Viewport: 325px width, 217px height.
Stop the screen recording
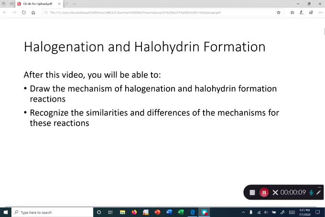[252, 193]
